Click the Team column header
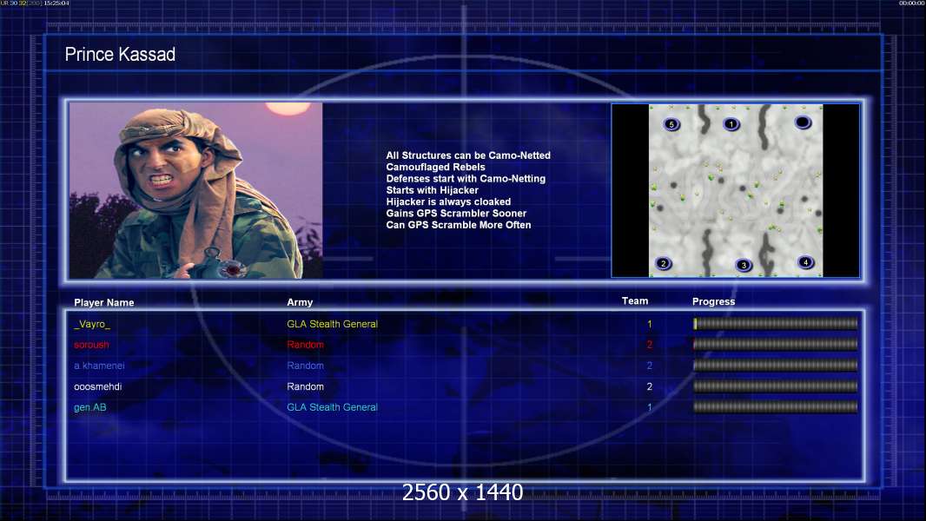This screenshot has width=926, height=521. [x=635, y=301]
